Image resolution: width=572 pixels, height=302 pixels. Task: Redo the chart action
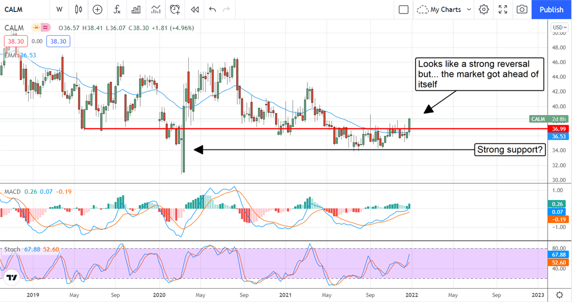[227, 9]
